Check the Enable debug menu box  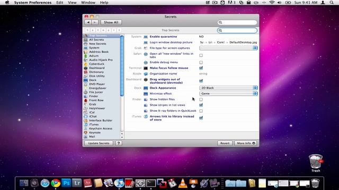pyautogui.click(x=201, y=62)
